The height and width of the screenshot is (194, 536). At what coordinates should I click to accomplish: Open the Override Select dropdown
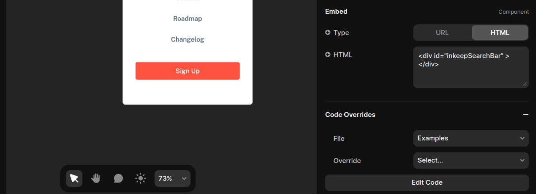click(470, 160)
